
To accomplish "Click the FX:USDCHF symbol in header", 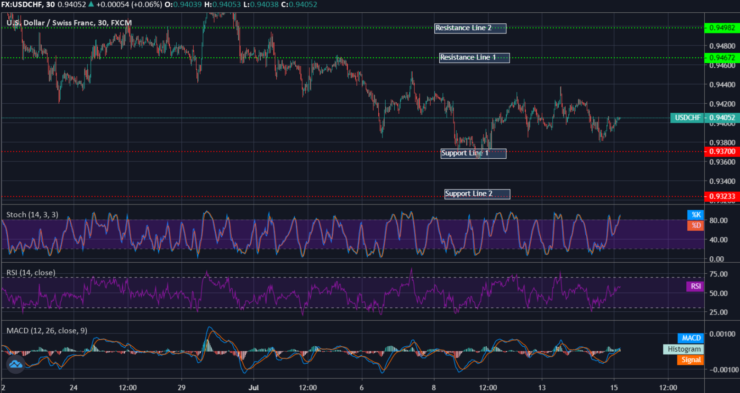I will click(21, 5).
